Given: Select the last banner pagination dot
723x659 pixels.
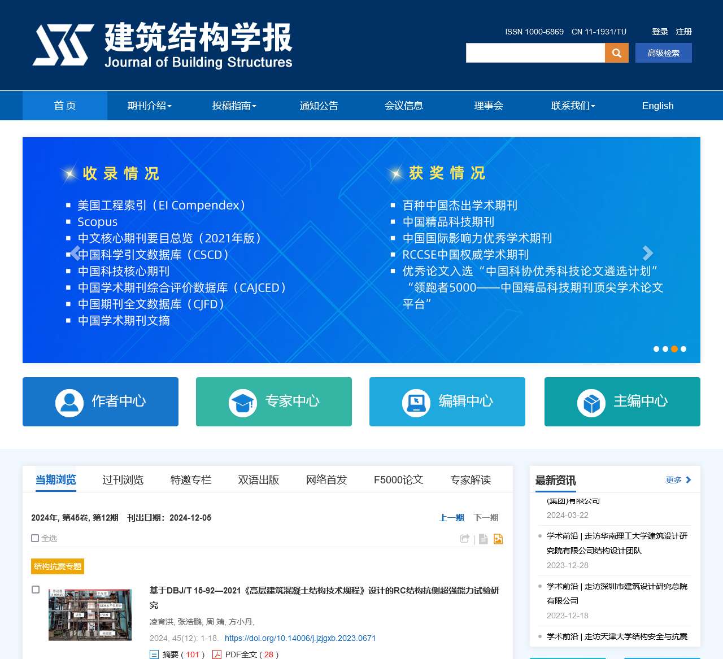Looking at the screenshot, I should pyautogui.click(x=683, y=349).
